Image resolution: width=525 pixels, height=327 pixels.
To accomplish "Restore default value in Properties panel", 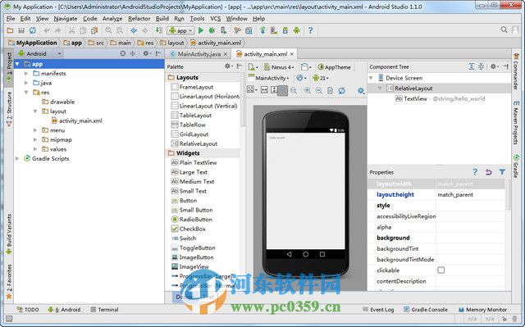I will [489, 172].
